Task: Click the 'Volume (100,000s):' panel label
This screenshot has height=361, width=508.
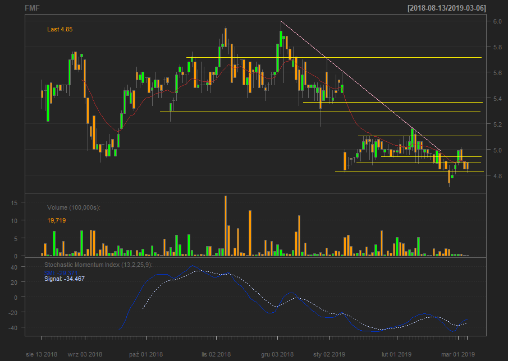Action: [74, 207]
